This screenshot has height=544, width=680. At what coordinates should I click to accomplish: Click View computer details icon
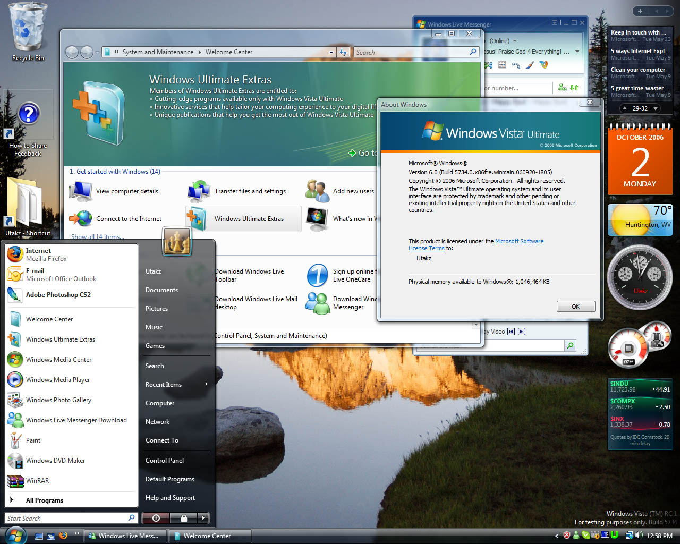(81, 191)
